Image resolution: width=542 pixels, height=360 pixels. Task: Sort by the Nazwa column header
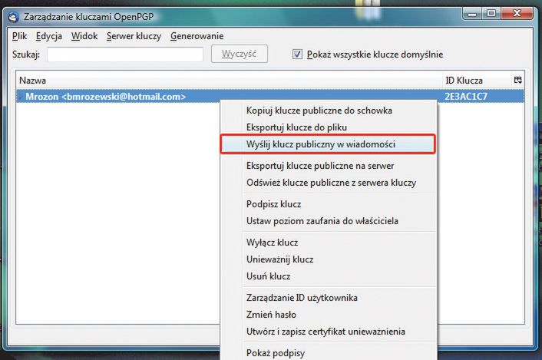(x=229, y=81)
